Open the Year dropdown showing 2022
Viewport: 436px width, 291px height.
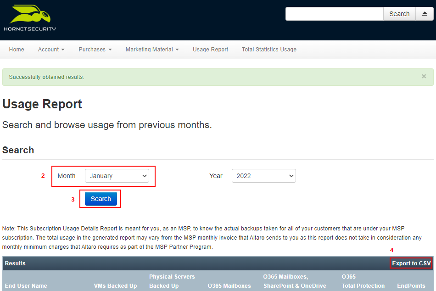coord(263,176)
